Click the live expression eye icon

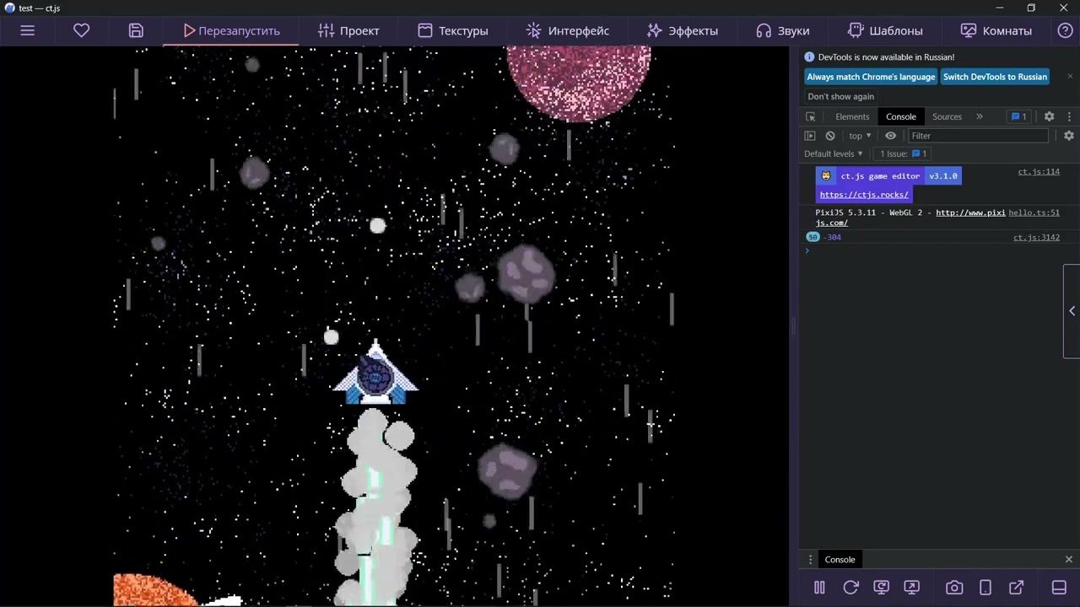coord(890,136)
